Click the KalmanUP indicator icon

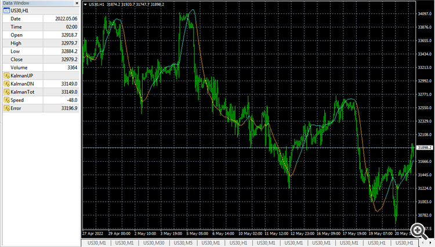click(6, 76)
